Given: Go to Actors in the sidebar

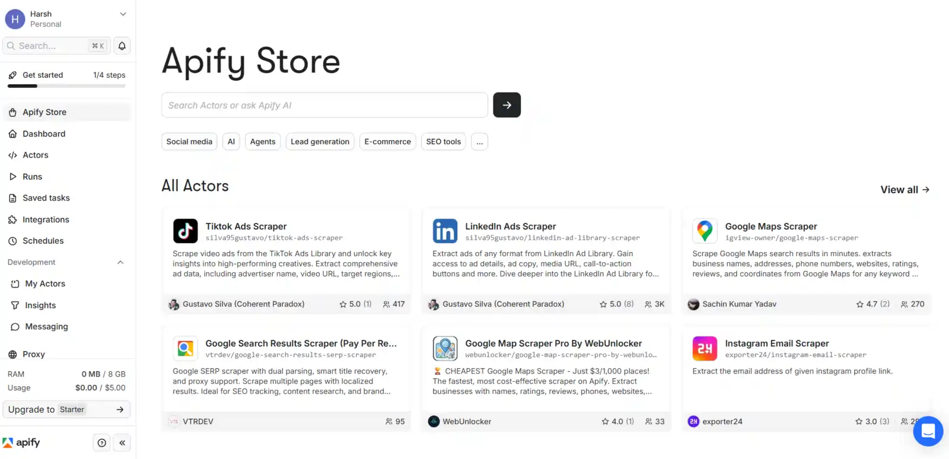Looking at the screenshot, I should (x=68, y=155).
